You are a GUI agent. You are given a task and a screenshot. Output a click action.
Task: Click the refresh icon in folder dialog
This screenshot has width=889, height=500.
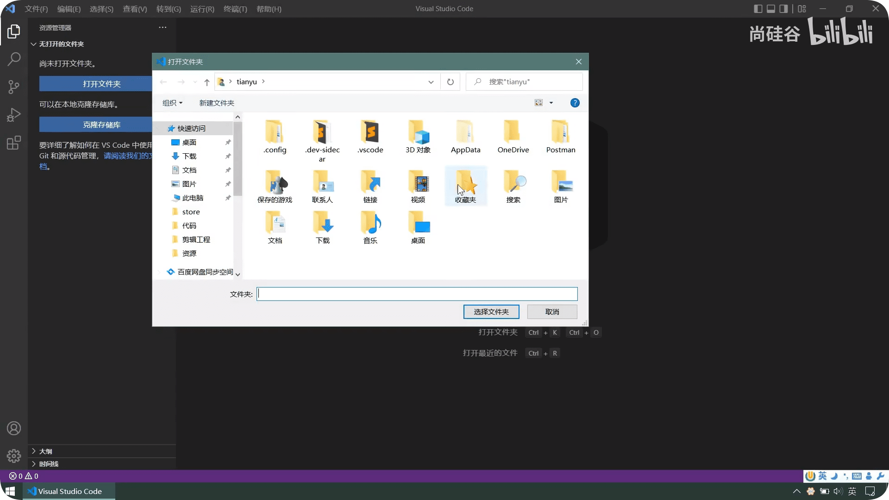(450, 82)
